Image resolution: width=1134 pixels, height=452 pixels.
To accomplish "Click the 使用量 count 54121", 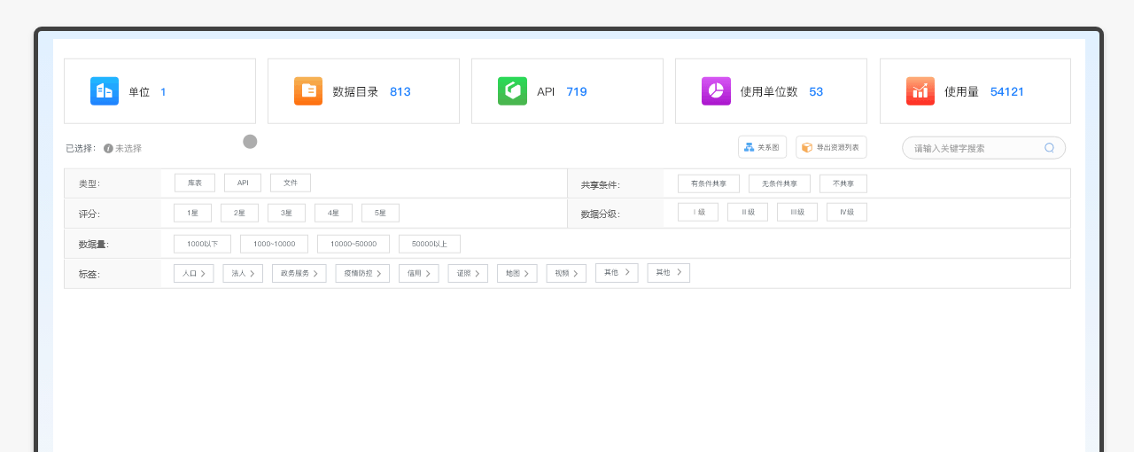I will [x=1007, y=91].
